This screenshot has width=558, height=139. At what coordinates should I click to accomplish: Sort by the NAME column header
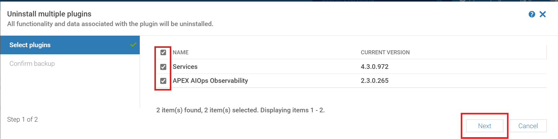tap(180, 52)
